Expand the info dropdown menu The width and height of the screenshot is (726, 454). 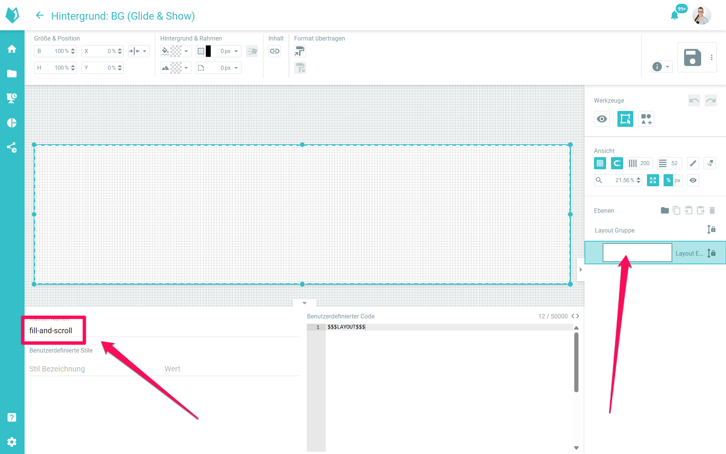[667, 67]
